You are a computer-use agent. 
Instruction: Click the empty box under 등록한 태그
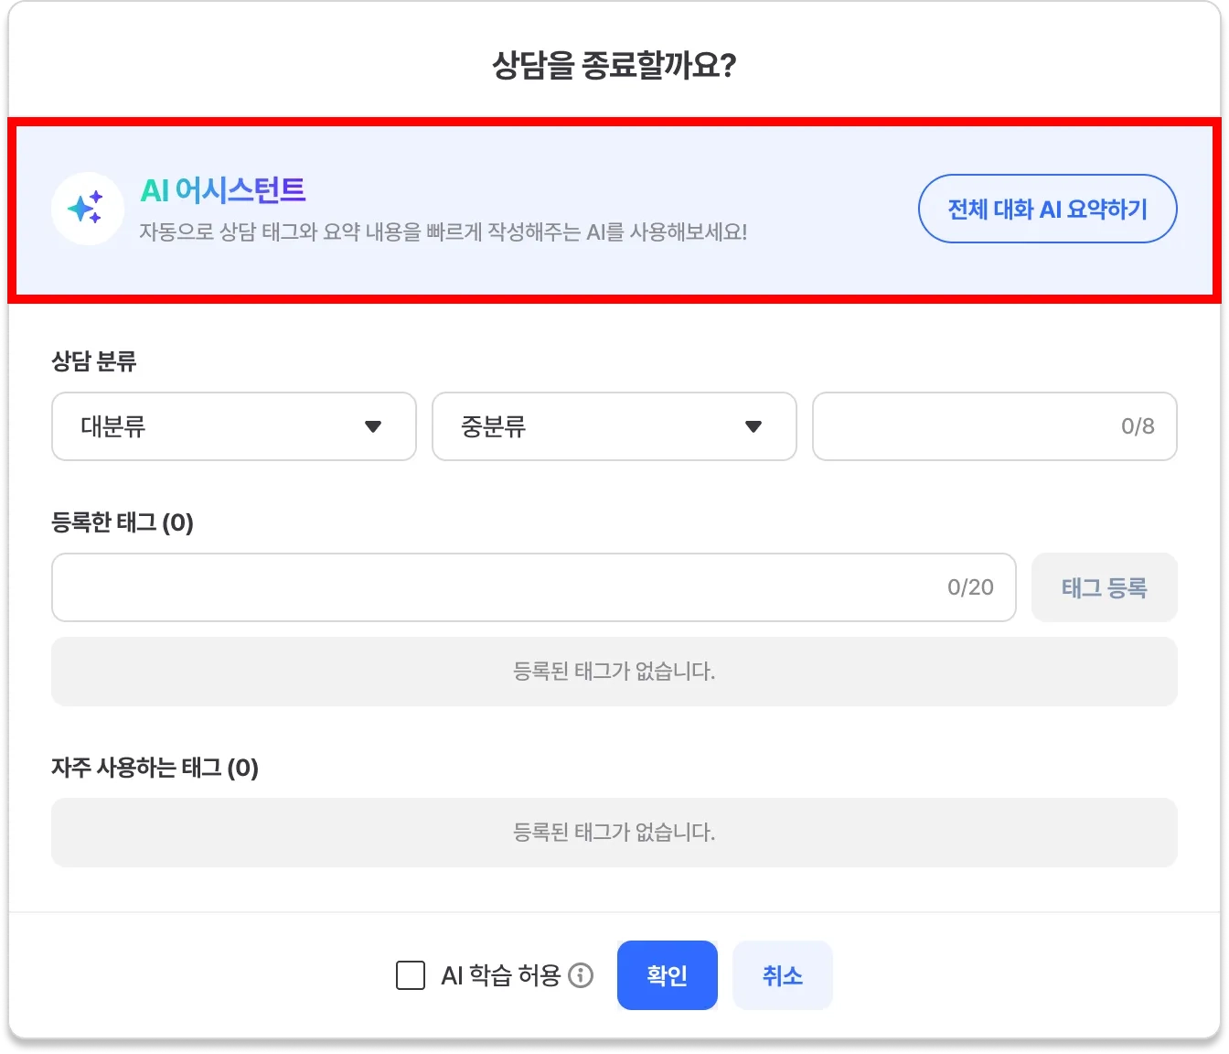(614, 672)
